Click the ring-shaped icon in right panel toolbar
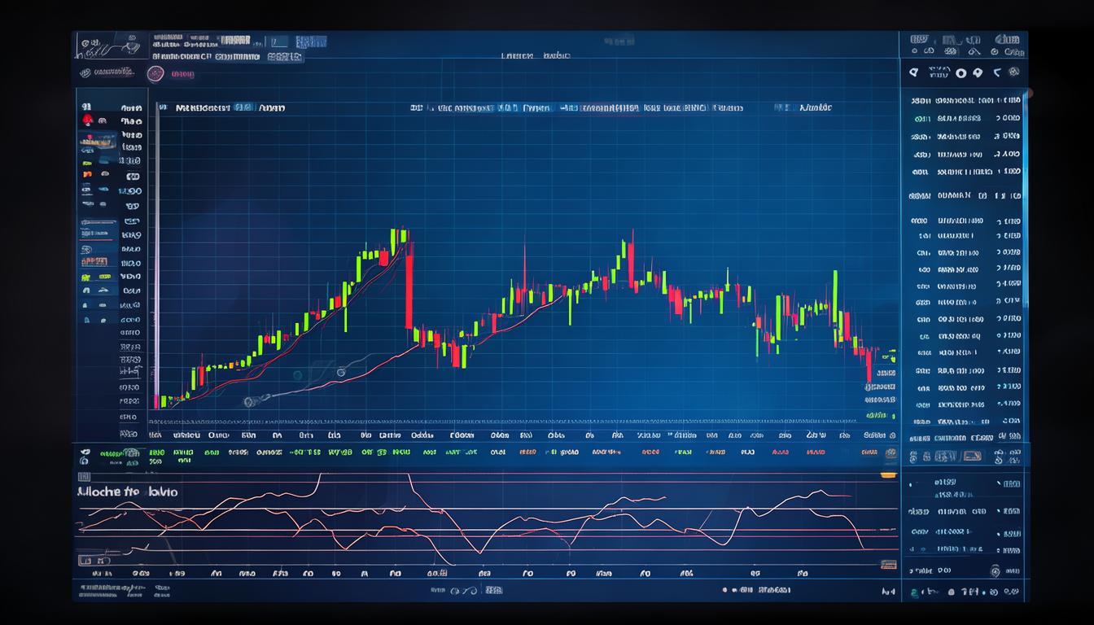The height and width of the screenshot is (625, 1094). 961,73
